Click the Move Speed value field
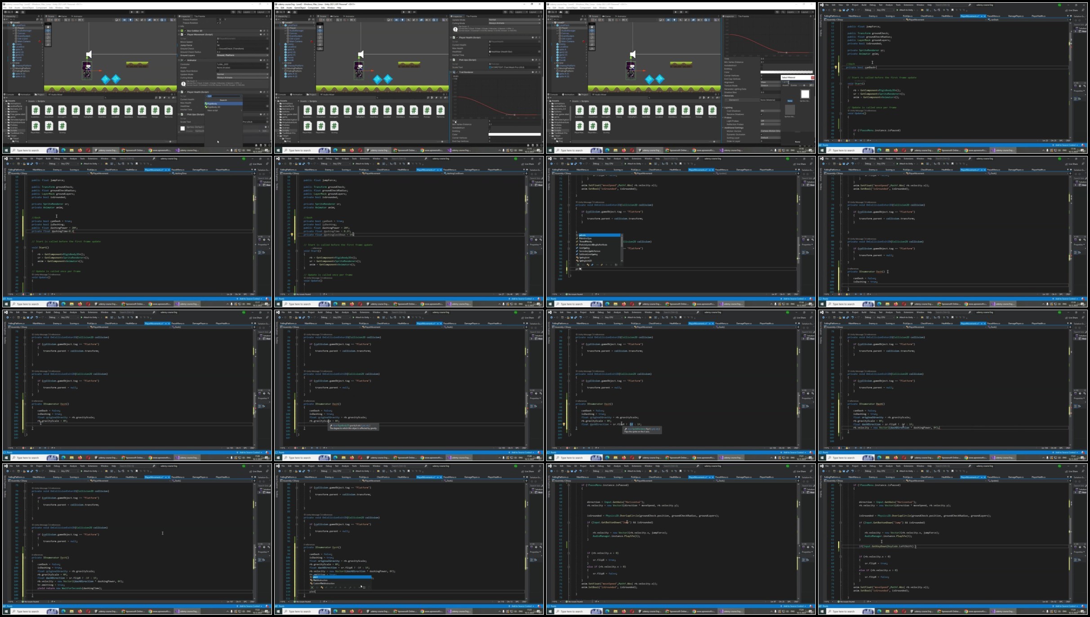 click(x=243, y=42)
